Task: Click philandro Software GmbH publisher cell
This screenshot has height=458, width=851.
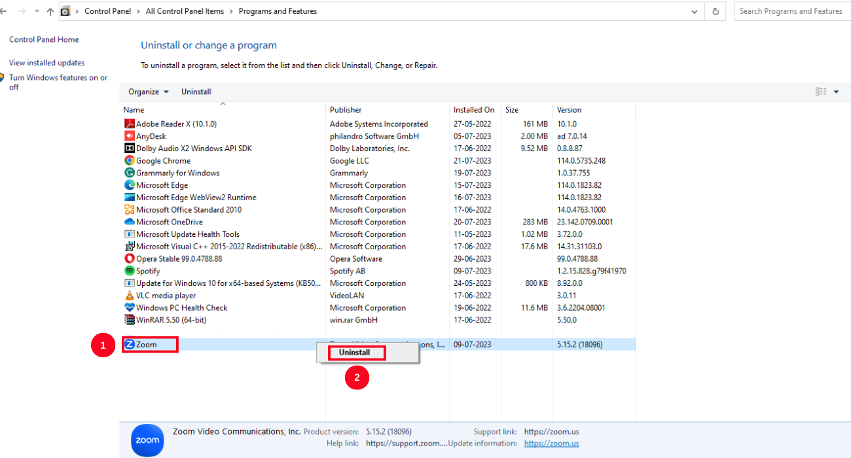Action: [374, 136]
